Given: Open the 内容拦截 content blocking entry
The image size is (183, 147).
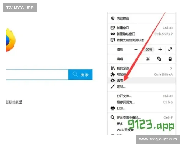Looking at the screenshot, I should coord(142,18).
